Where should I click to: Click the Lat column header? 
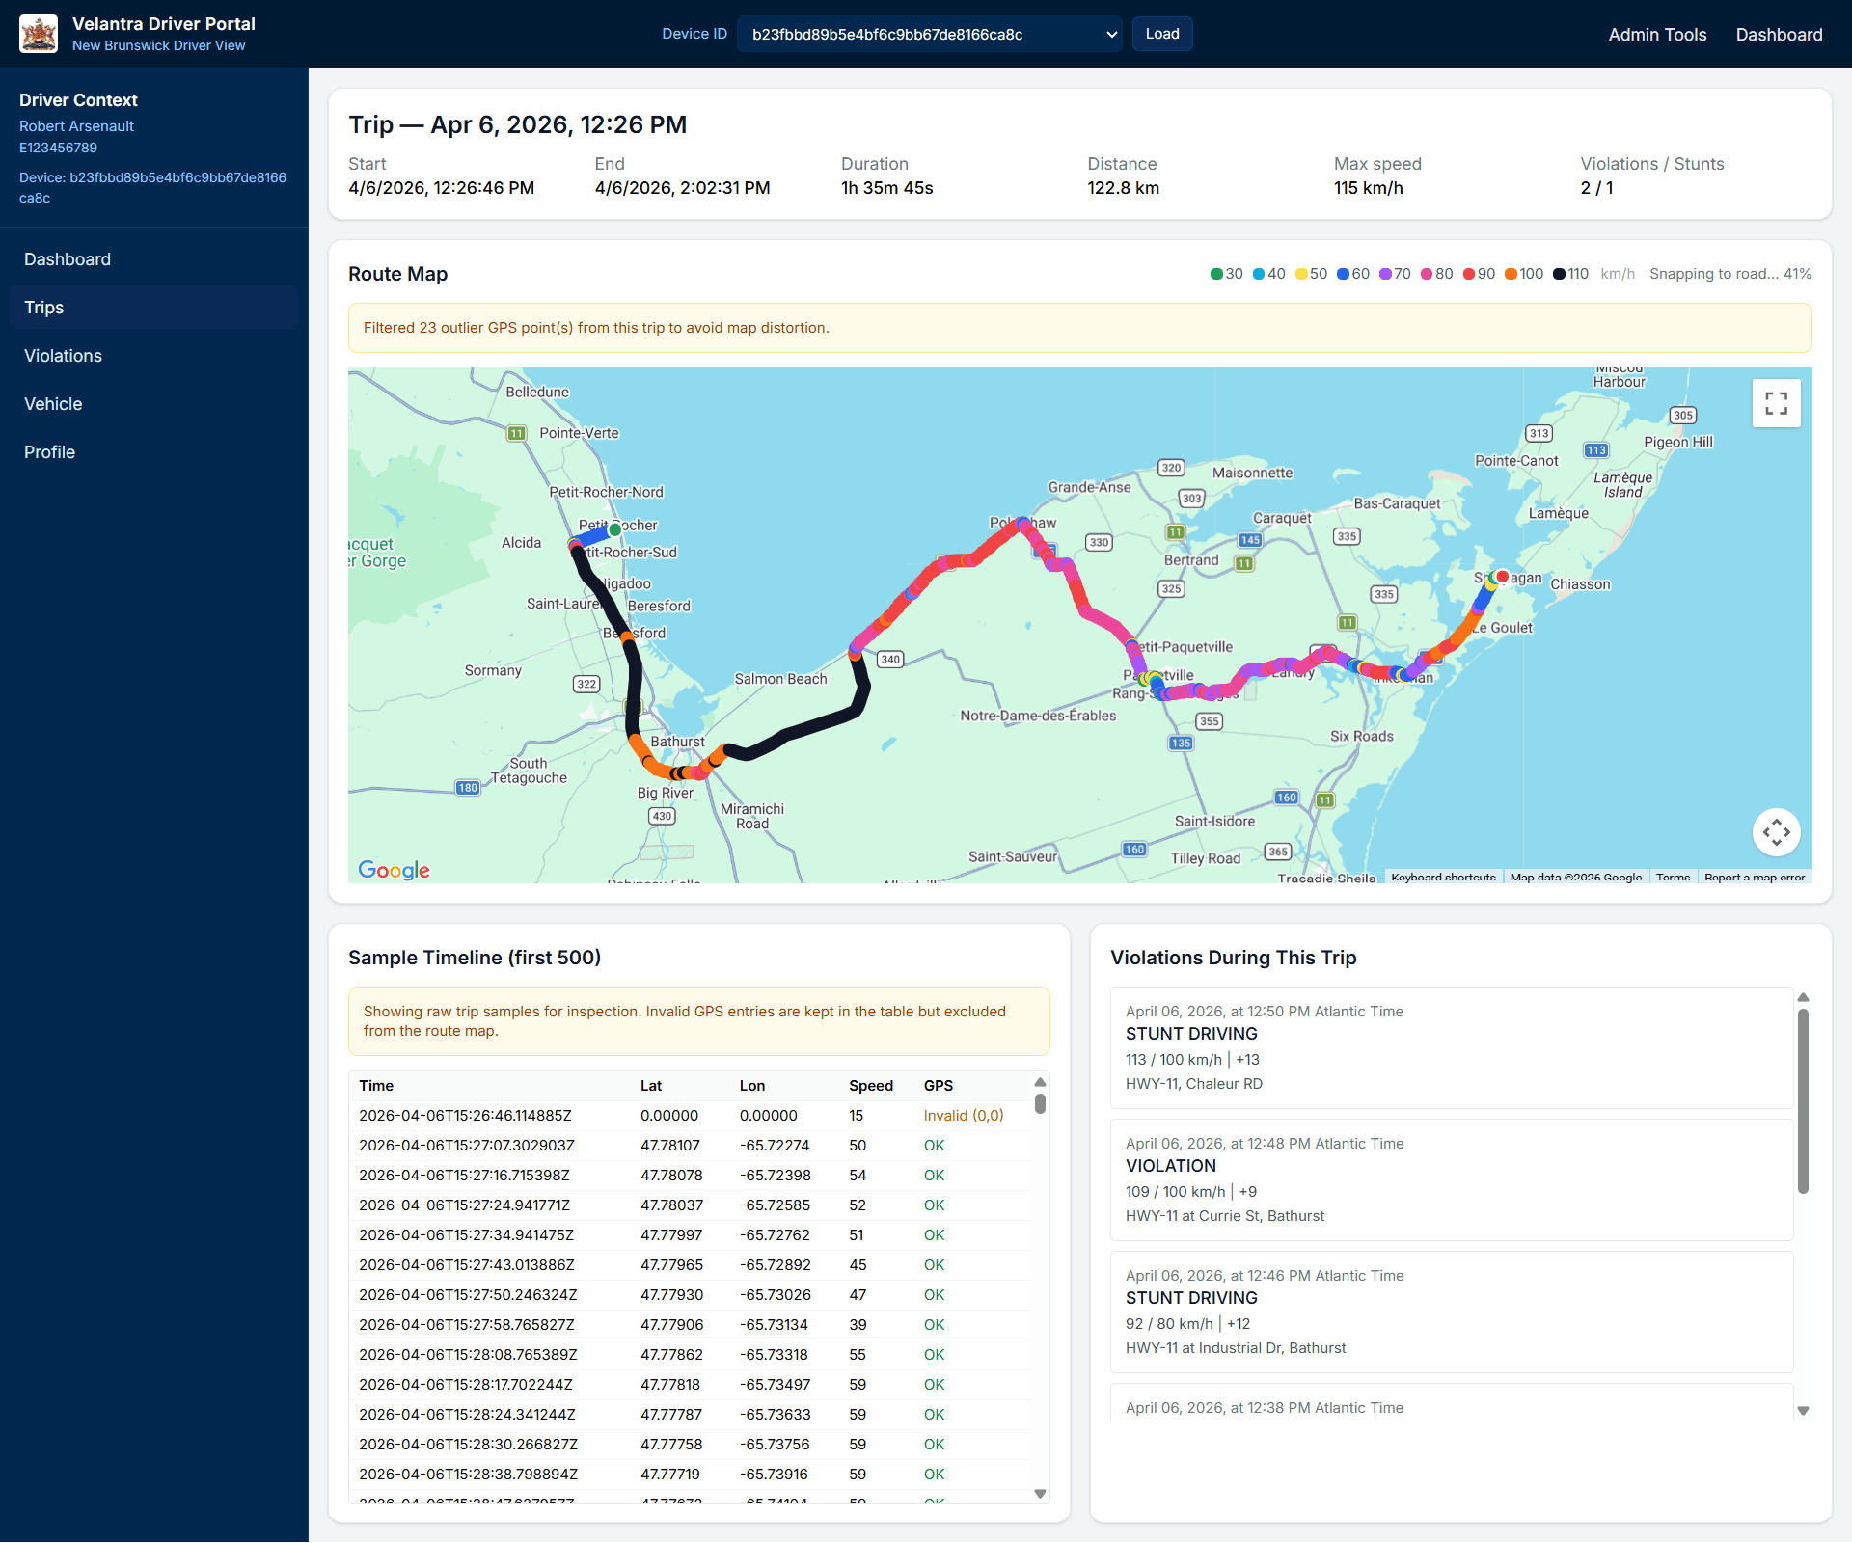[651, 1086]
